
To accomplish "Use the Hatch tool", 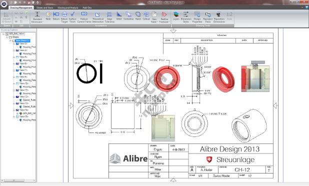I will coord(138,16).
